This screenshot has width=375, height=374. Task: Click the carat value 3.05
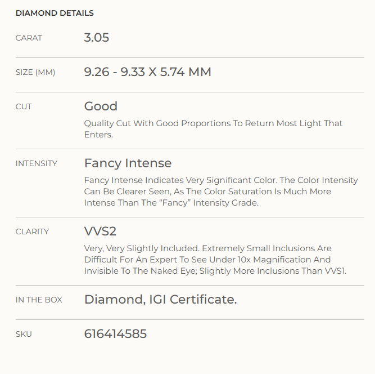pyautogui.click(x=97, y=38)
